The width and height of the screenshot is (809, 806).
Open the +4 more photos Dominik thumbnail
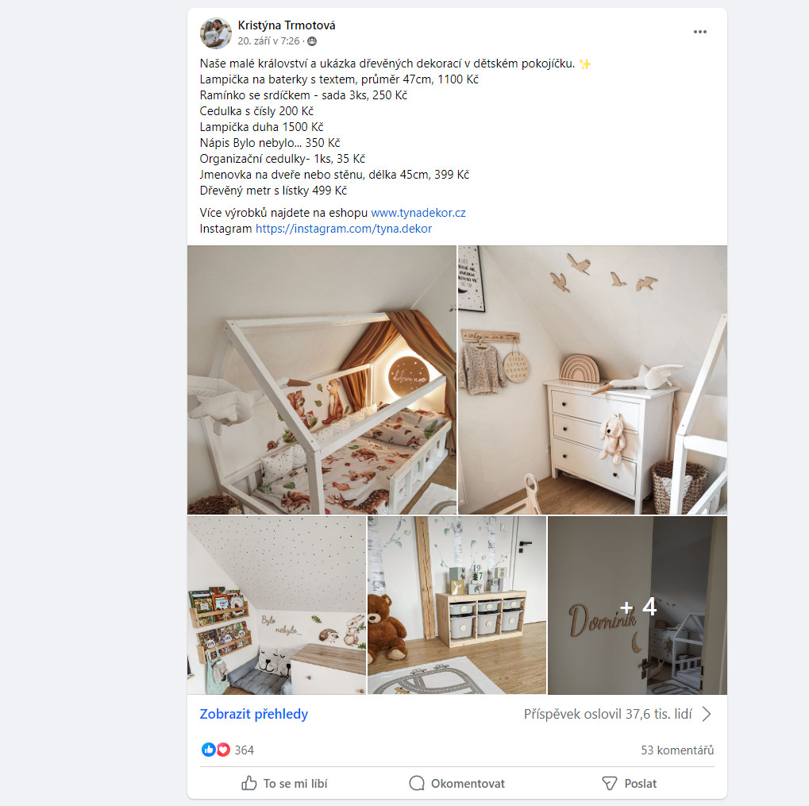(638, 605)
